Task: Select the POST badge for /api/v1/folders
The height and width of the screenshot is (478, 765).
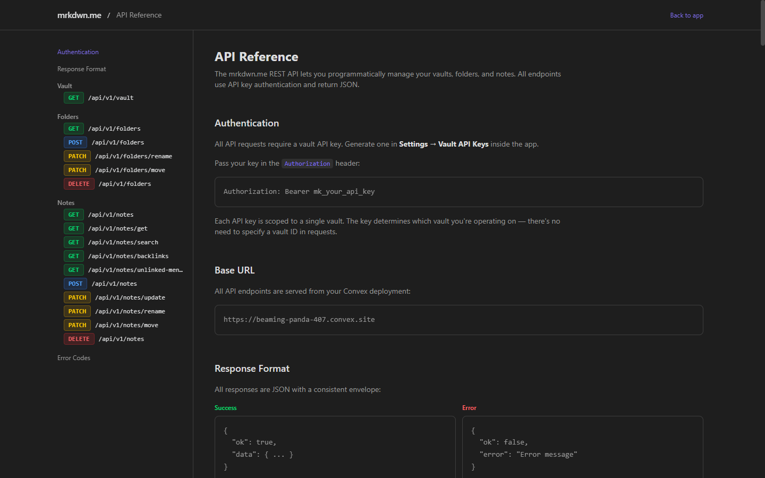Action: point(75,142)
